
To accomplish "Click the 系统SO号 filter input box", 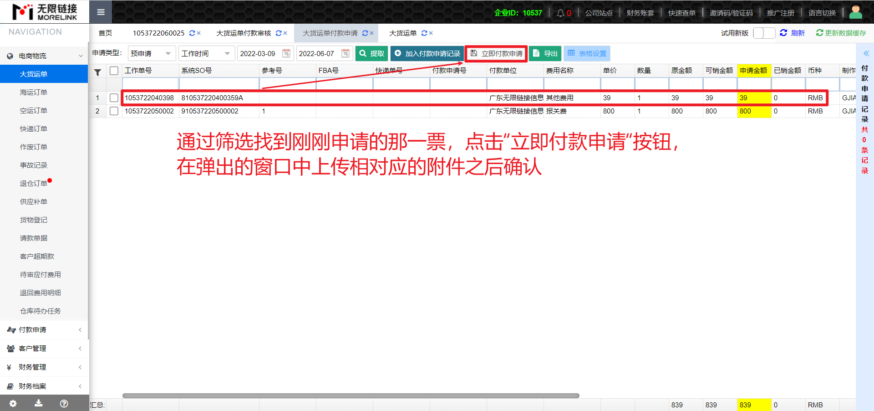I will tap(219, 84).
